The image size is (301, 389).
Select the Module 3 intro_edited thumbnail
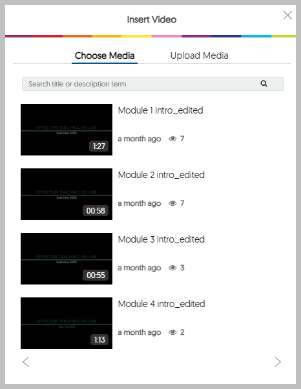pyautogui.click(x=67, y=259)
